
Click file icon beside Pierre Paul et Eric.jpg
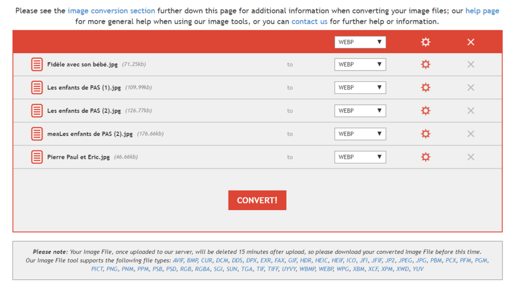(37, 157)
